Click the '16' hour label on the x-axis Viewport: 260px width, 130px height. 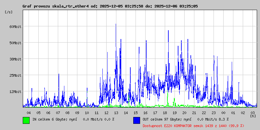145,113
